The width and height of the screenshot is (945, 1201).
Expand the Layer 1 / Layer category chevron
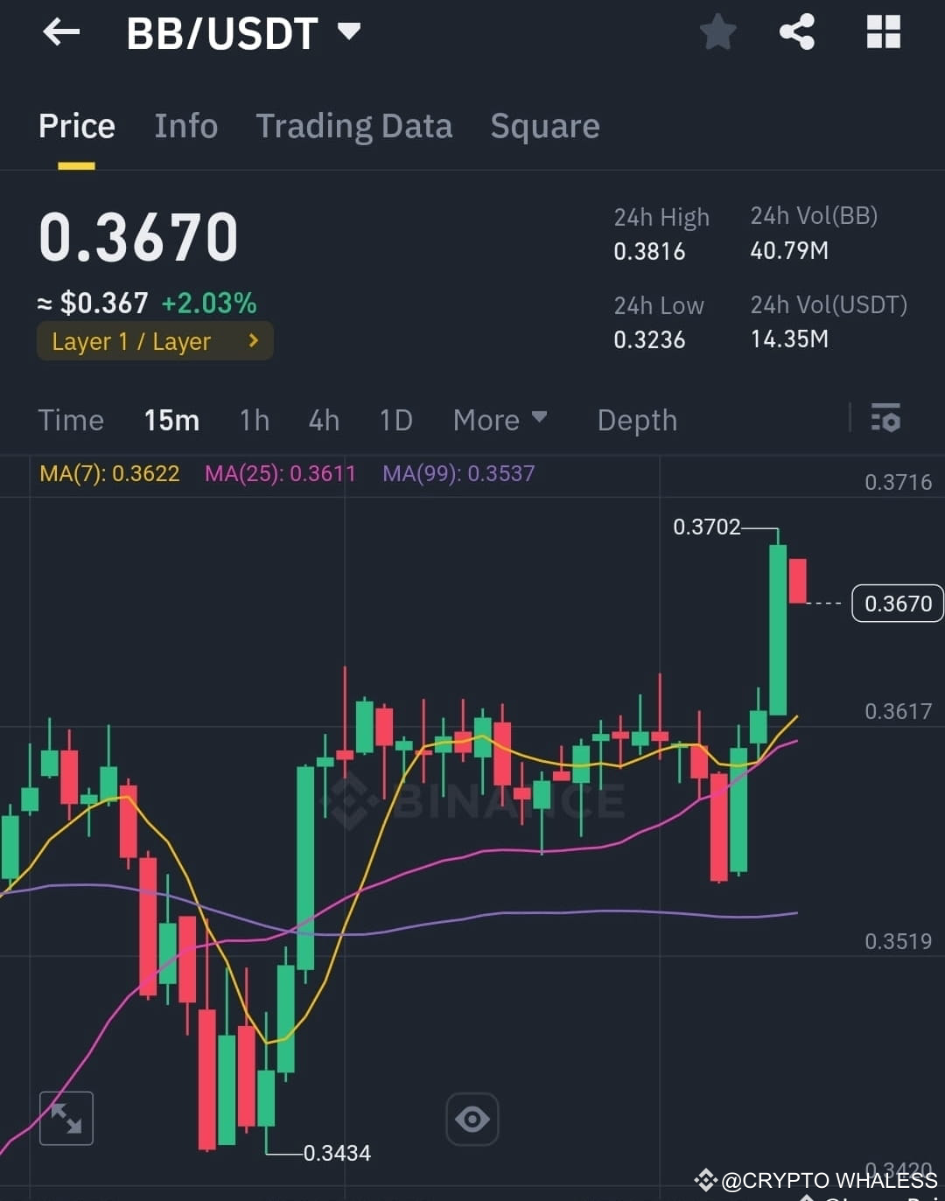point(252,341)
